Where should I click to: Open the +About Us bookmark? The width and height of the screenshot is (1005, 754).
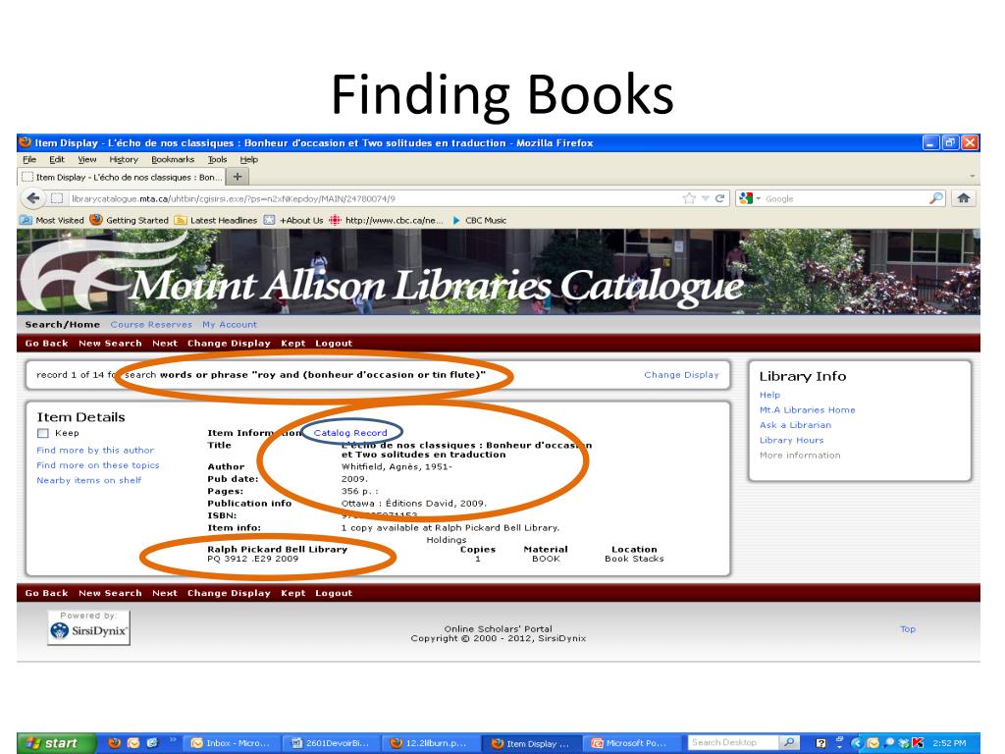tap(293, 220)
